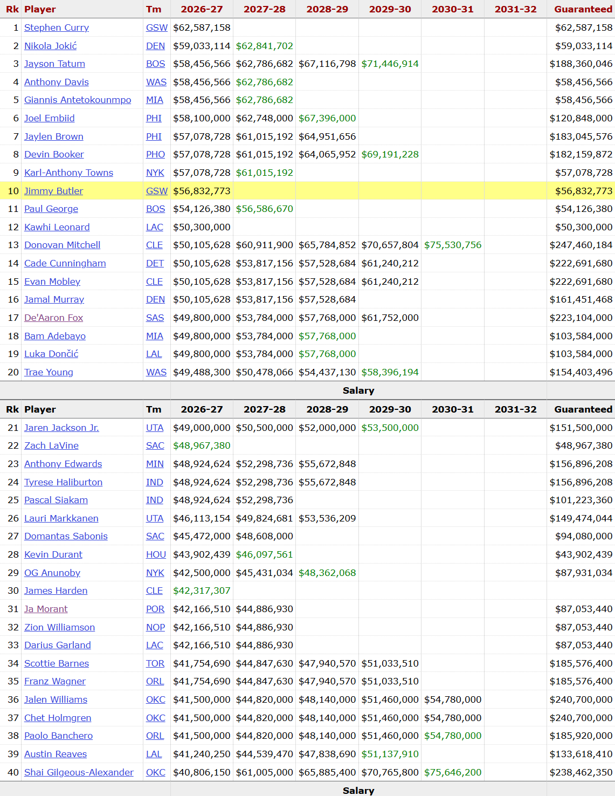Open Kevin Durant player link

[53, 554]
